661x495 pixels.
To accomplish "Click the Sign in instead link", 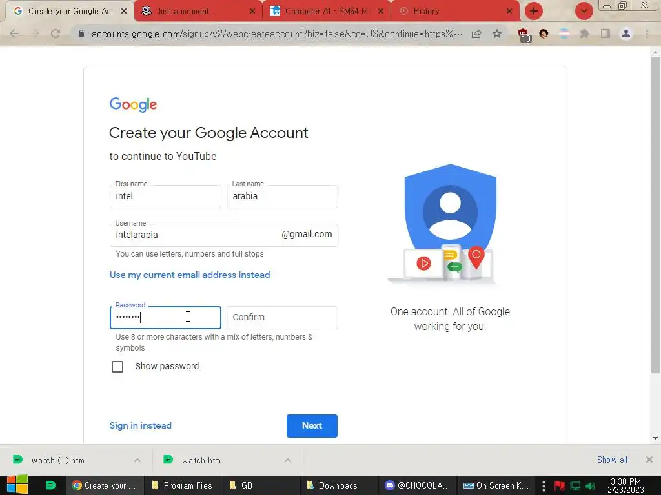I will pos(140,425).
